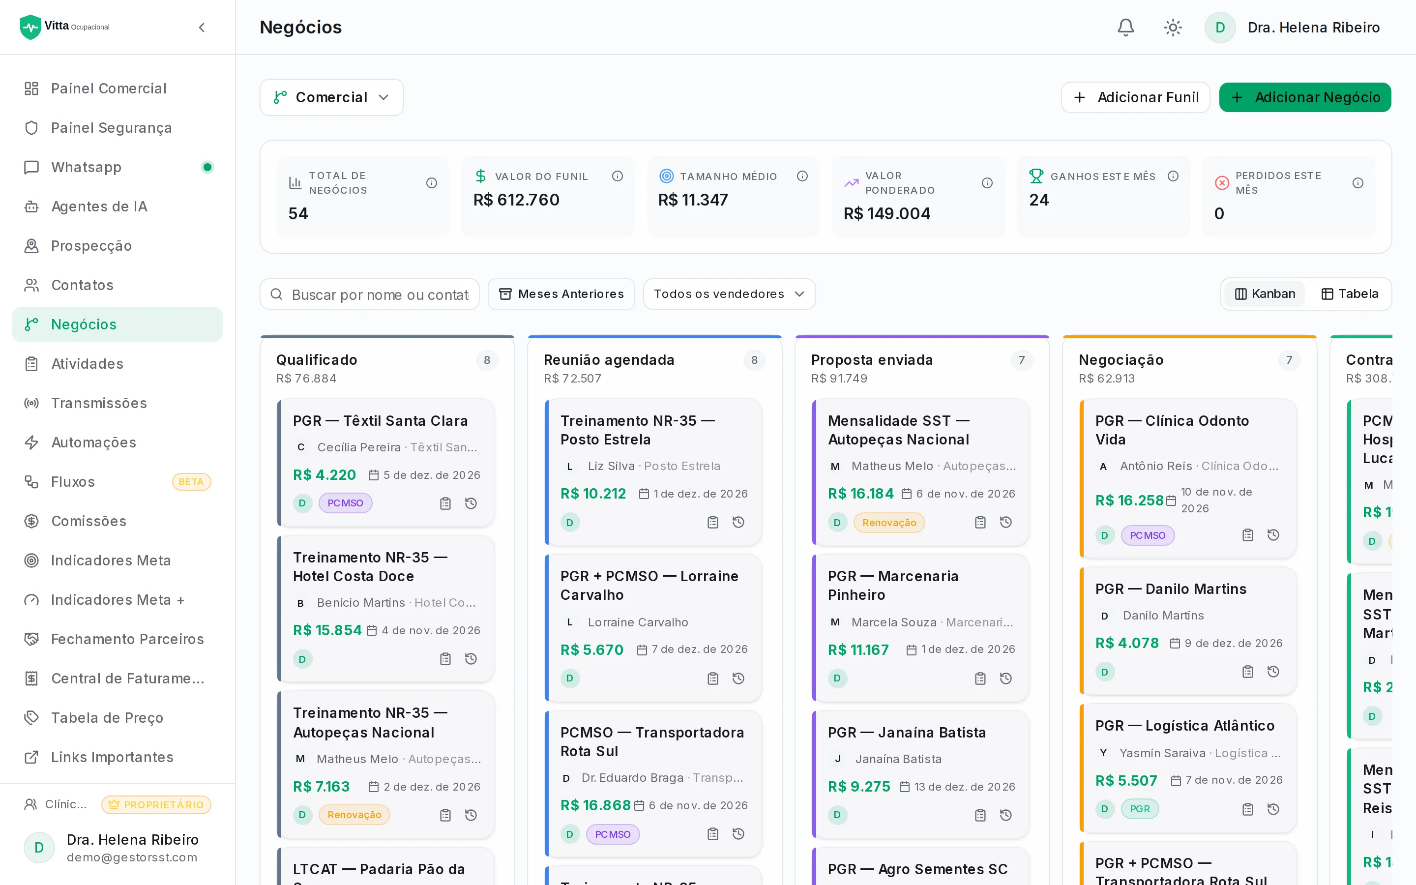Collapse the sidebar with the chevron arrow
The image size is (1416, 885).
(x=202, y=28)
